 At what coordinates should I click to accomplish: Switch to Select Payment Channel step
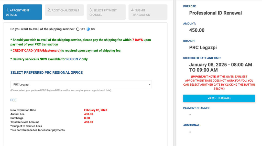106,12
